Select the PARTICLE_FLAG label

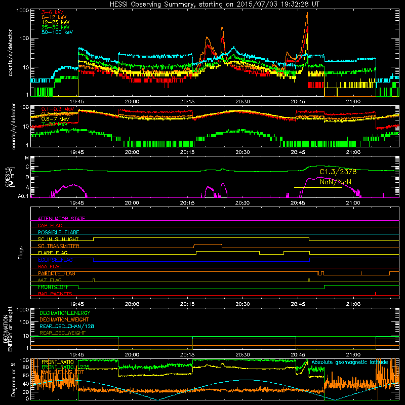(57, 273)
